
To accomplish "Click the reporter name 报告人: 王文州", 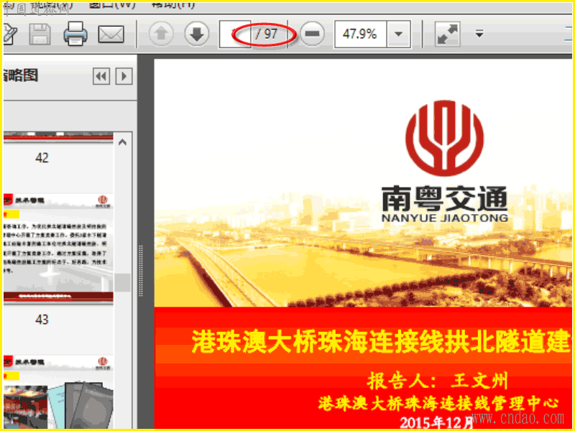I will coord(437,381).
